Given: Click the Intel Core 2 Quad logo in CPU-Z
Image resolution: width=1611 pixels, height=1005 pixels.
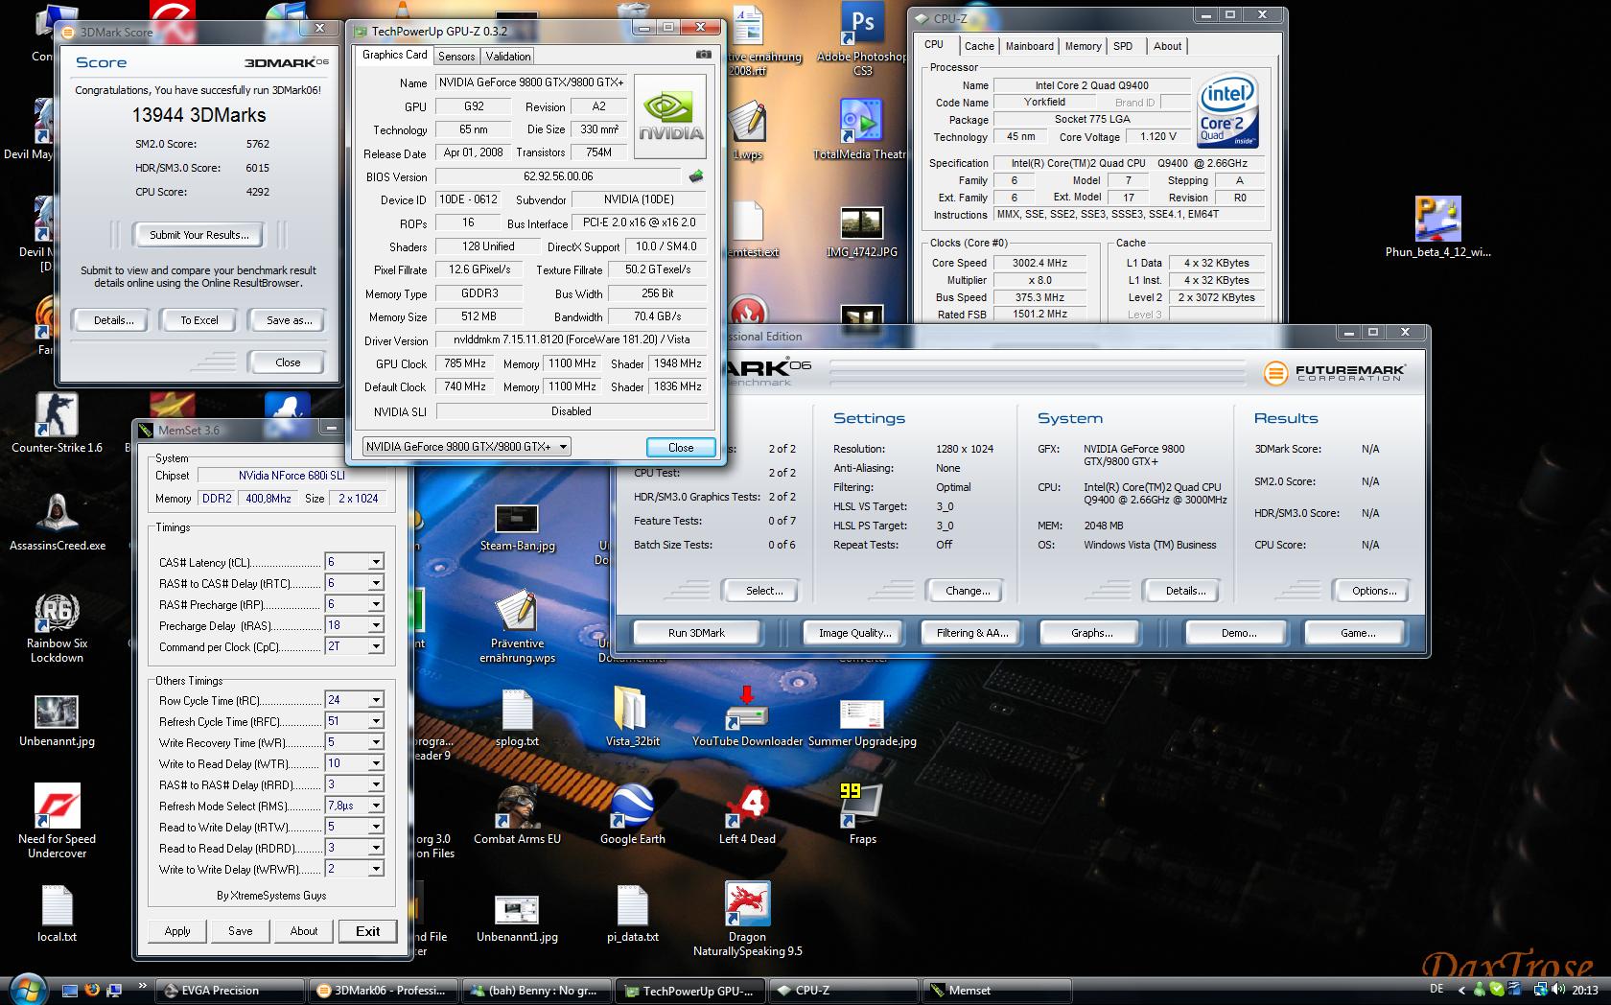Looking at the screenshot, I should [1227, 111].
